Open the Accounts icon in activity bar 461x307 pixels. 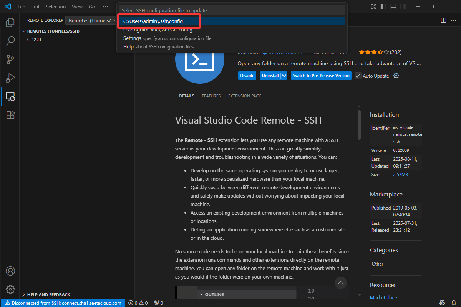(x=10, y=271)
